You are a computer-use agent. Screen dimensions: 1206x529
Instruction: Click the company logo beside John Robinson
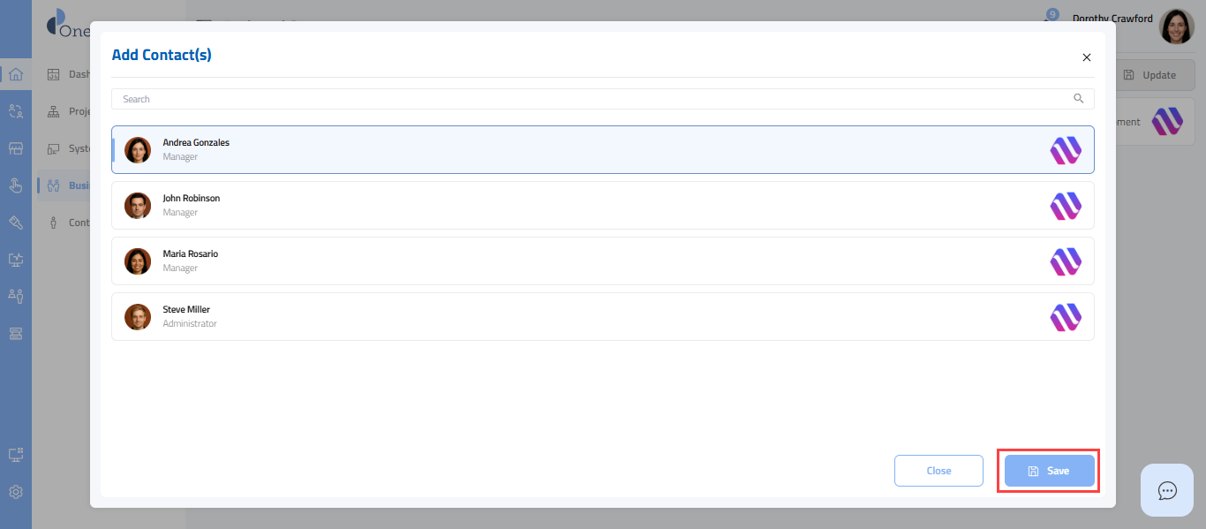tap(1066, 206)
